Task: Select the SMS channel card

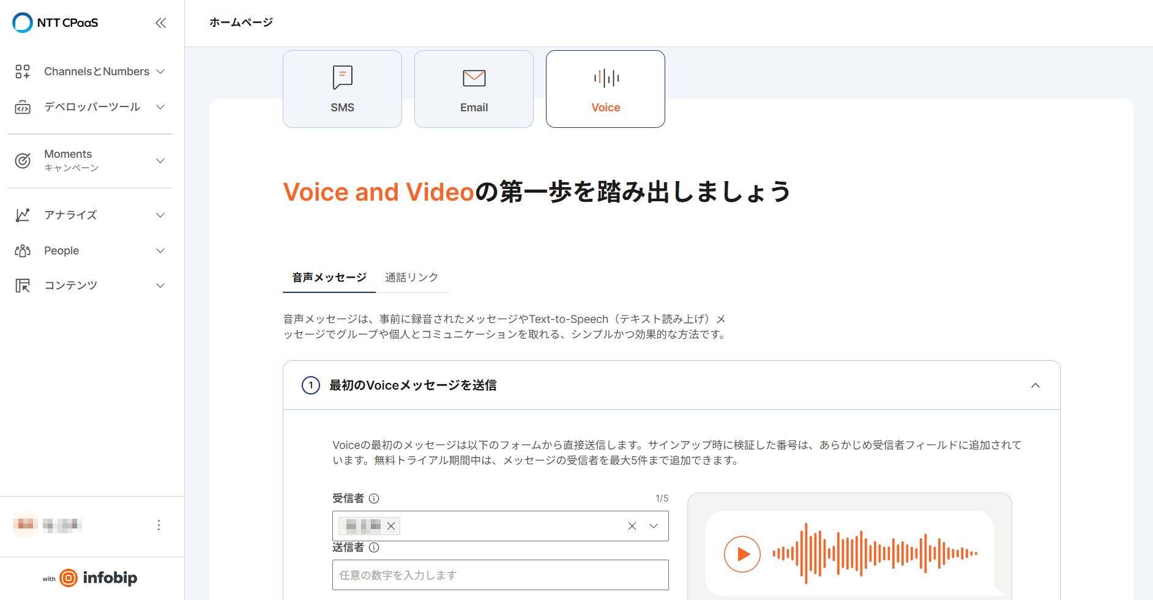Action: (342, 89)
